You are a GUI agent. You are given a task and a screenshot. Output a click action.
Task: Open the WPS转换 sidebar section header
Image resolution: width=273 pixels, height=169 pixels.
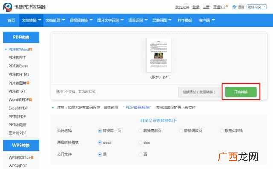(21, 145)
